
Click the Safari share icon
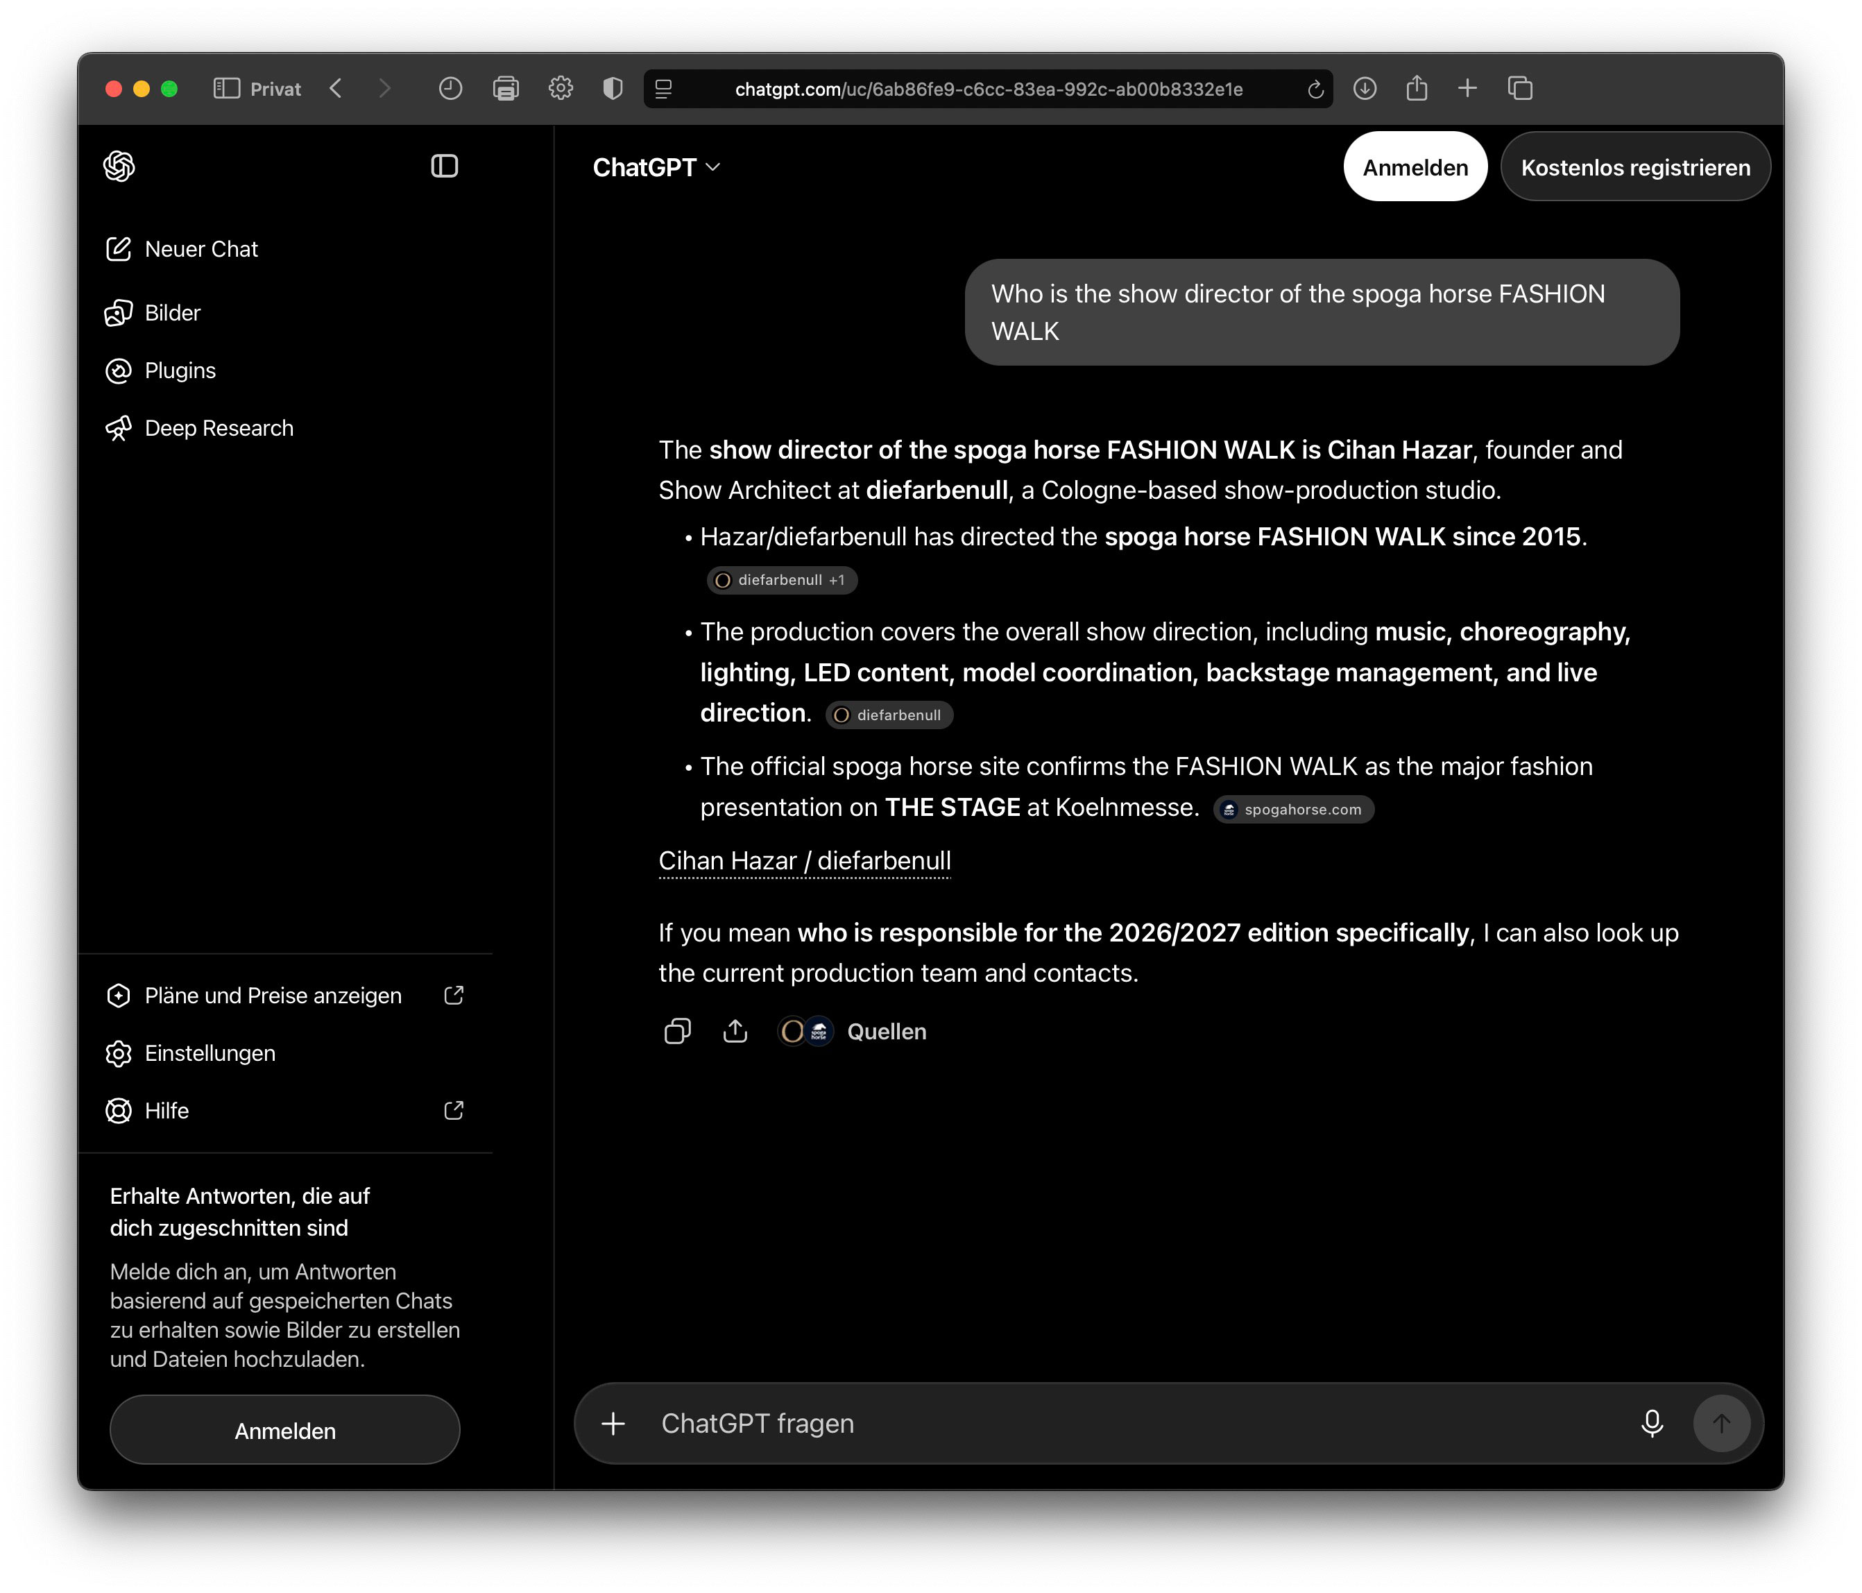1417,87
